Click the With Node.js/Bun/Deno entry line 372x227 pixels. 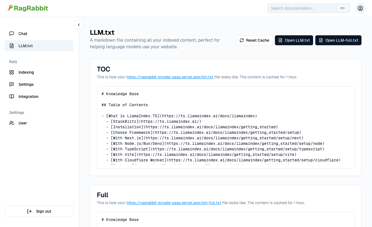(x=215, y=143)
